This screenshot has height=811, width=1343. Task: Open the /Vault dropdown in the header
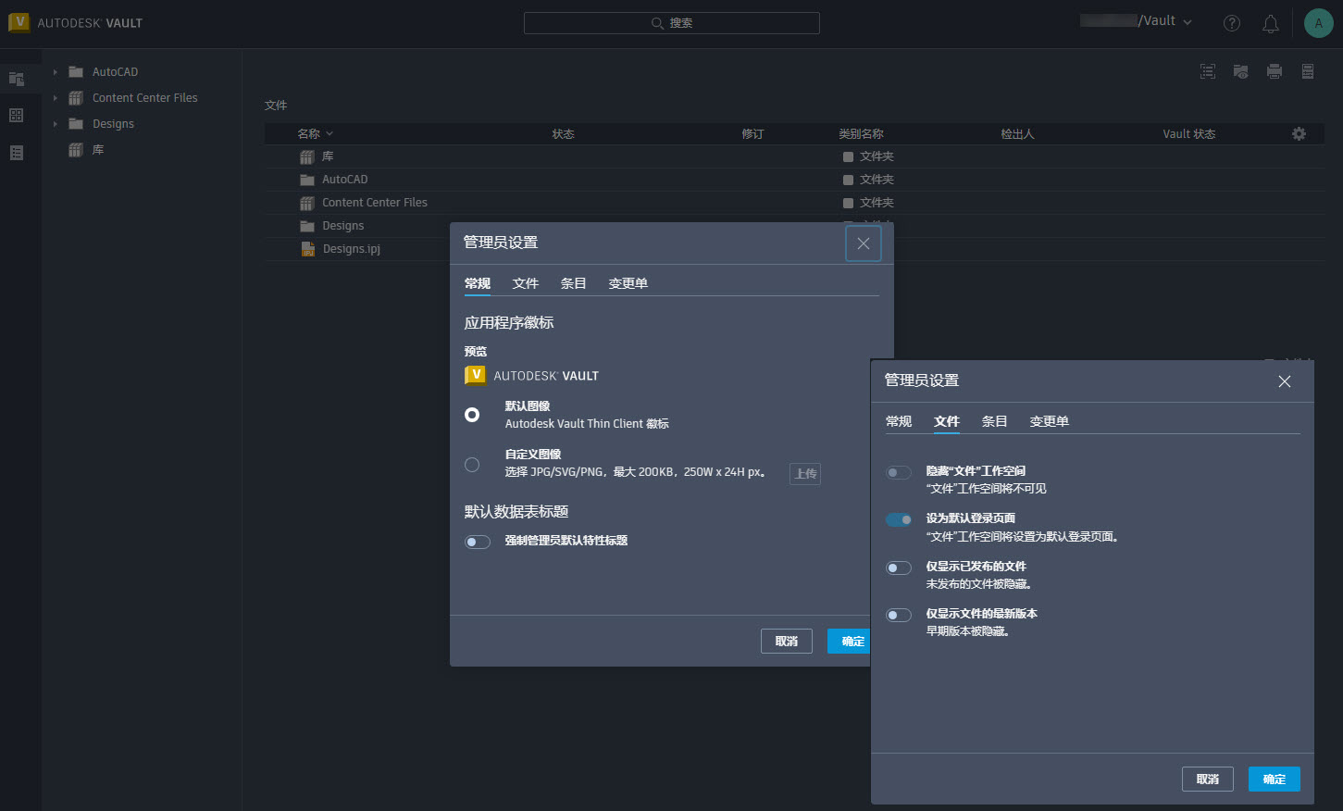[x=1137, y=21]
